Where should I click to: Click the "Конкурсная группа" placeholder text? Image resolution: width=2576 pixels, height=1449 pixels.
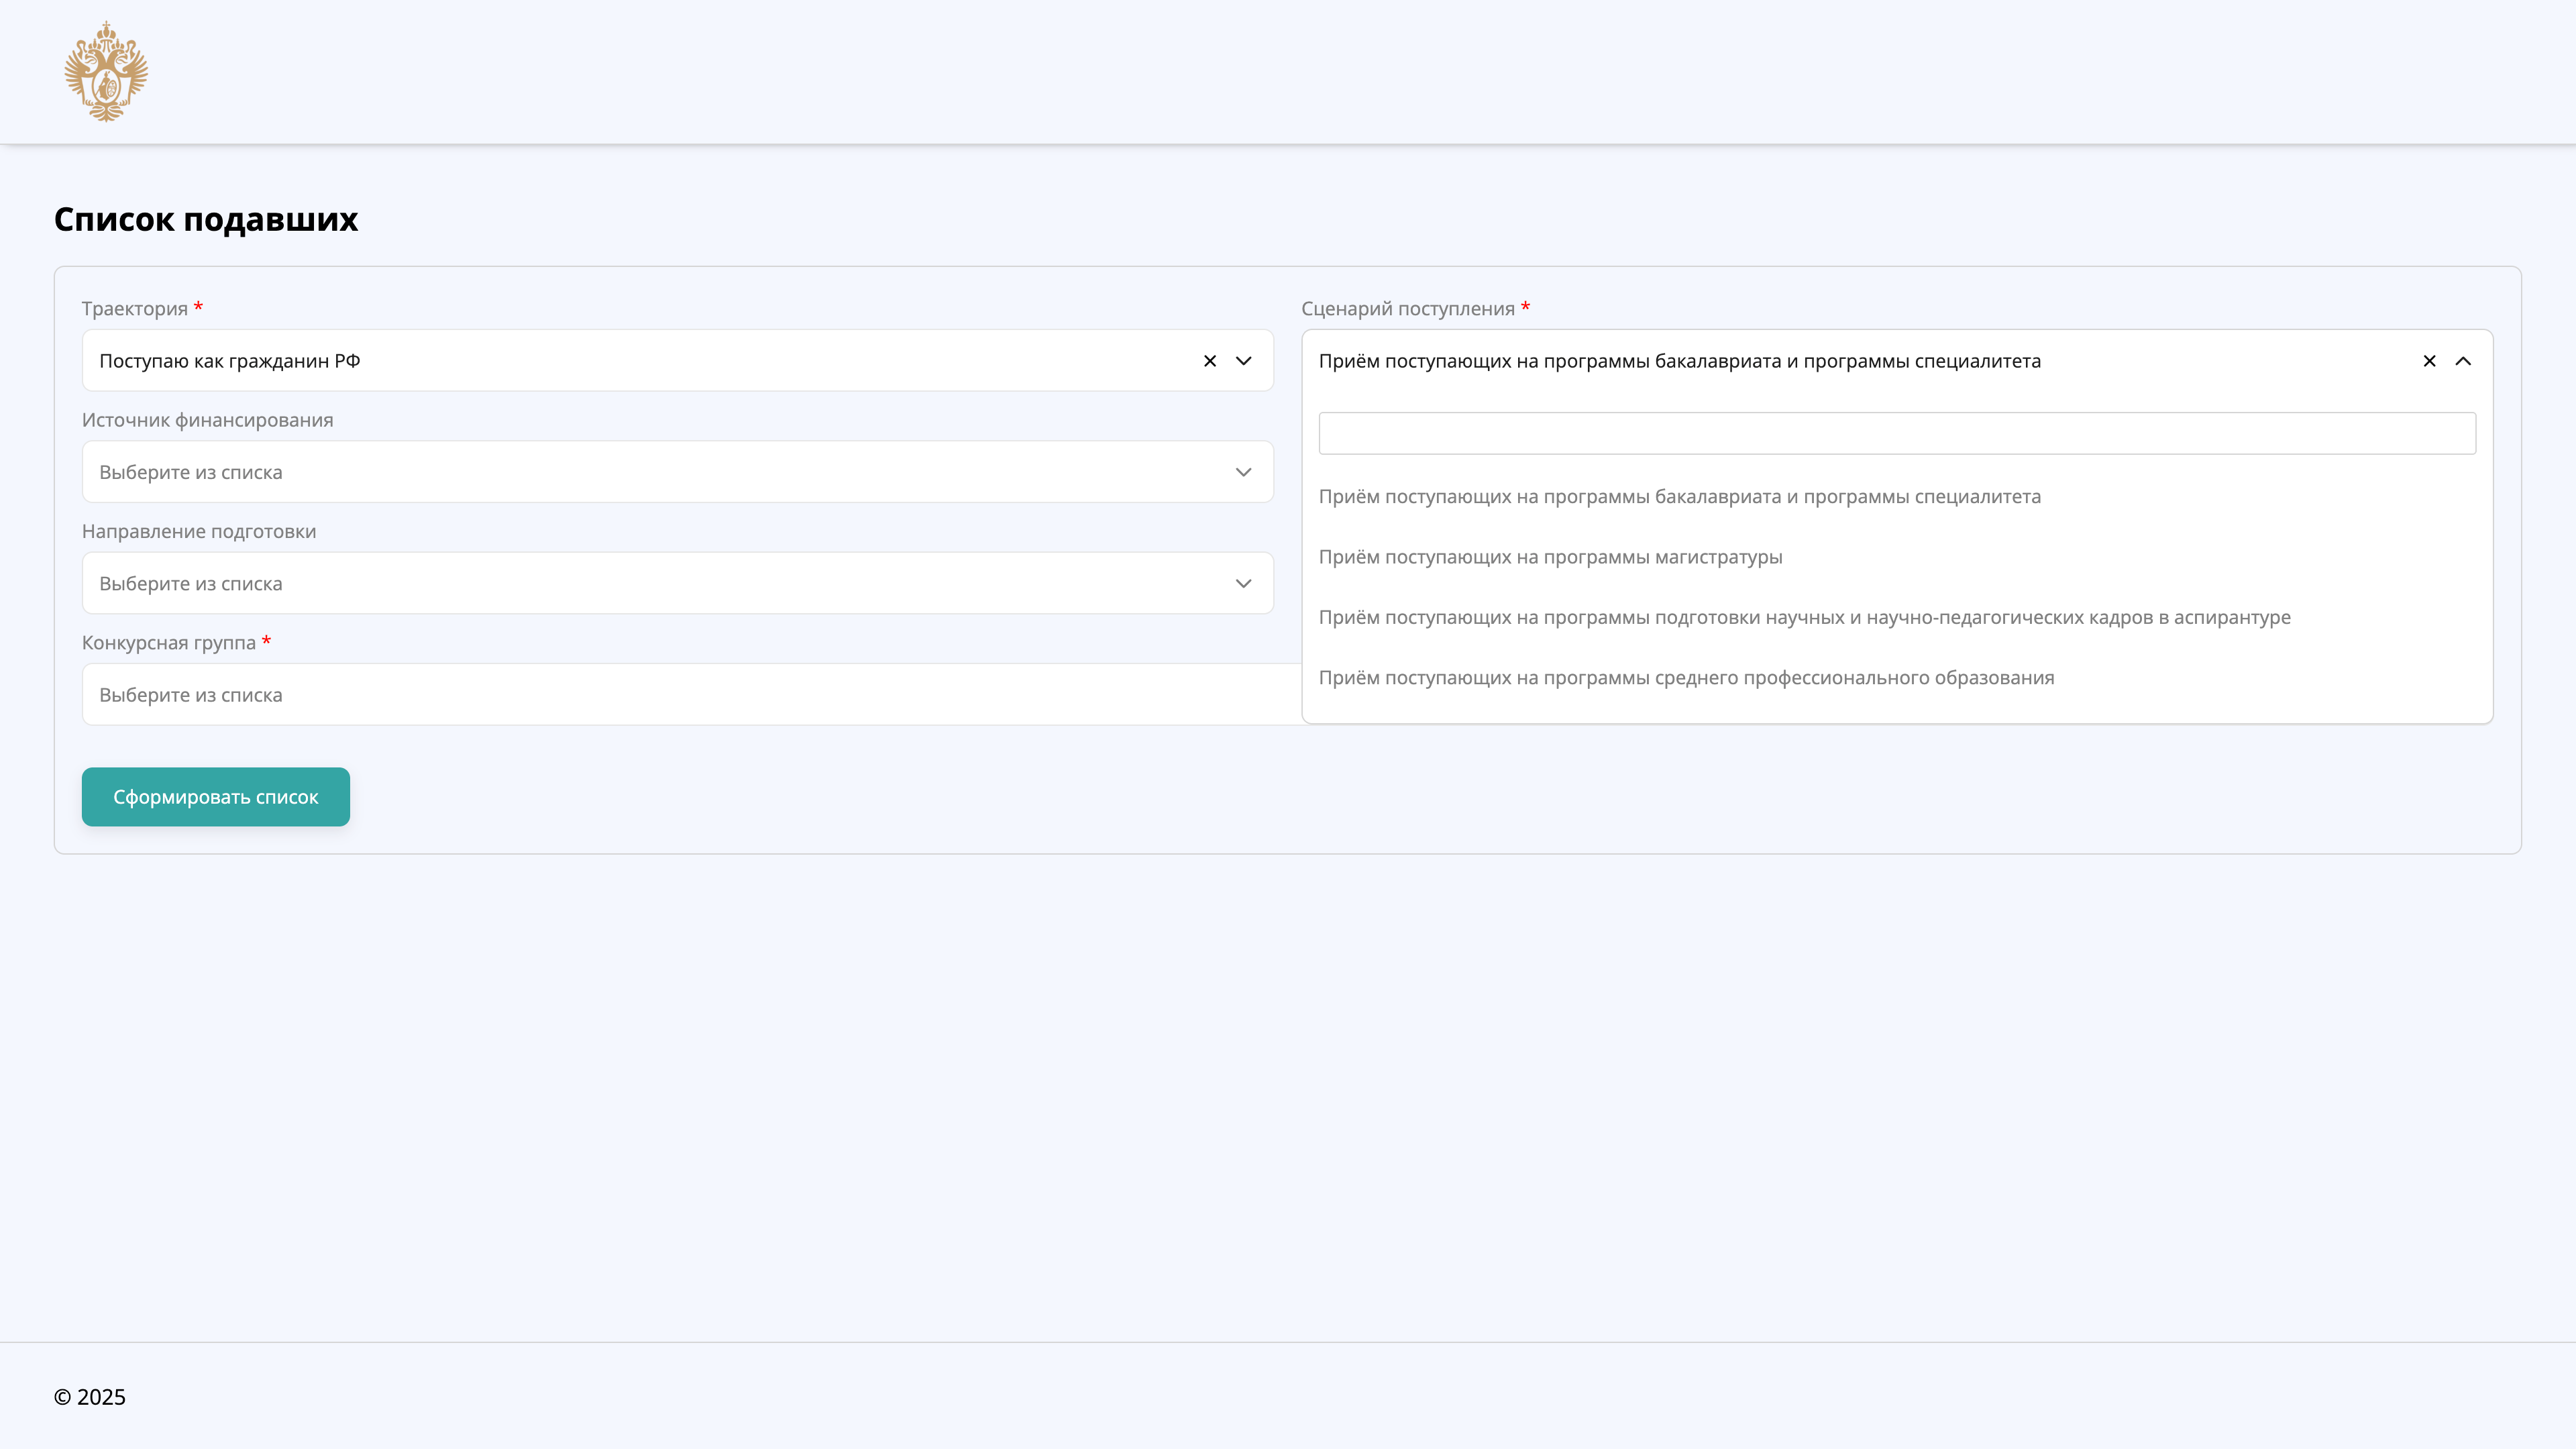coord(189,693)
